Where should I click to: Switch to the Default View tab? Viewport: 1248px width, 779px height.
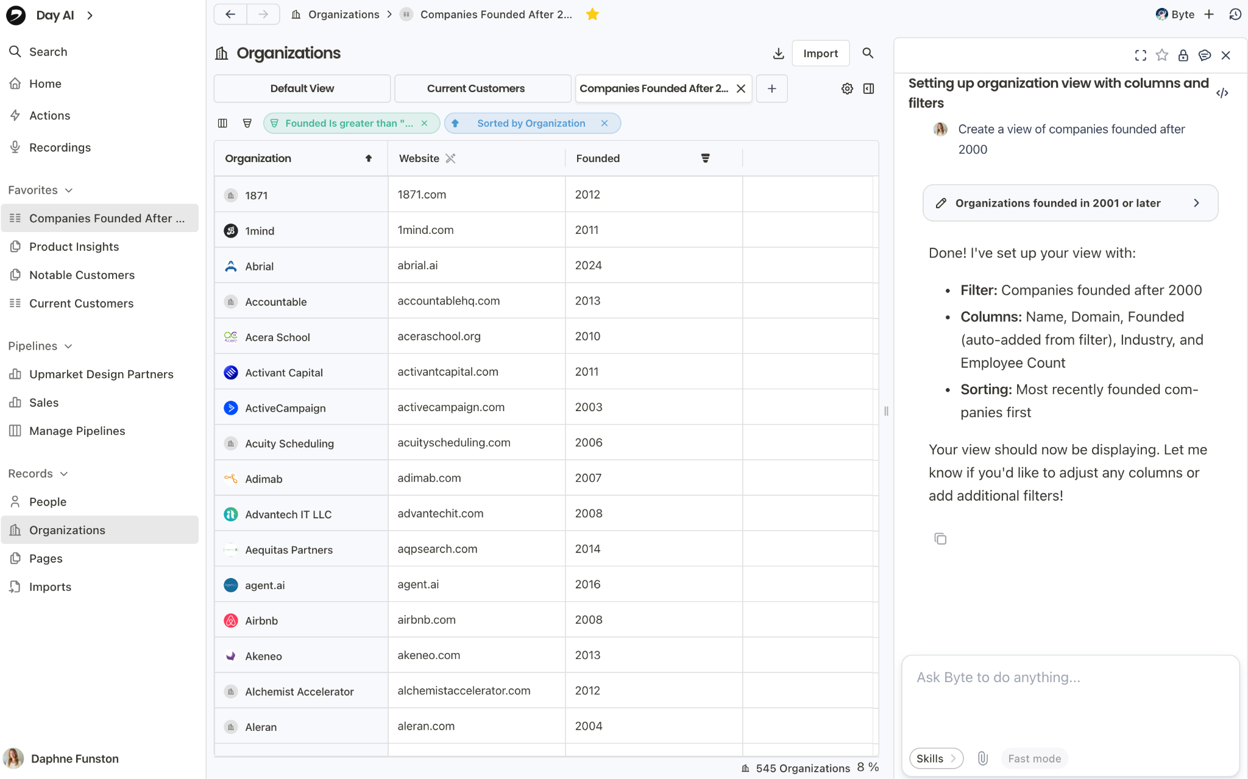click(x=302, y=89)
